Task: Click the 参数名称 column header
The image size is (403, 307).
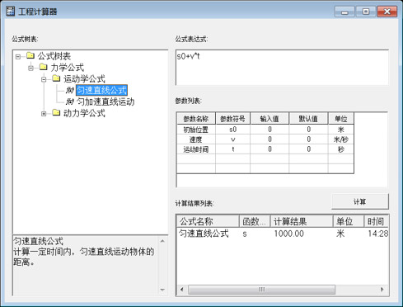Action: click(x=196, y=119)
